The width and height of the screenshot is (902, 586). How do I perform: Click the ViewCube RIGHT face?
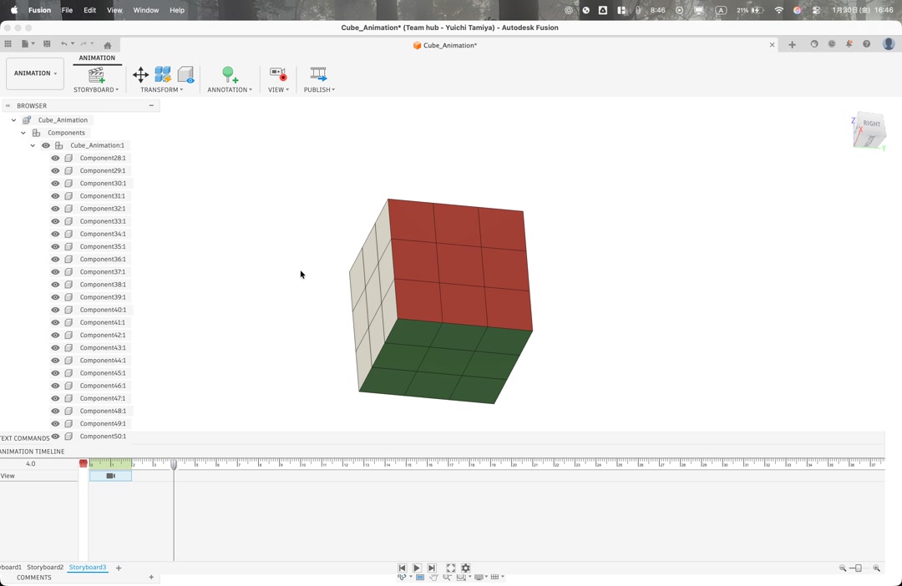872,124
